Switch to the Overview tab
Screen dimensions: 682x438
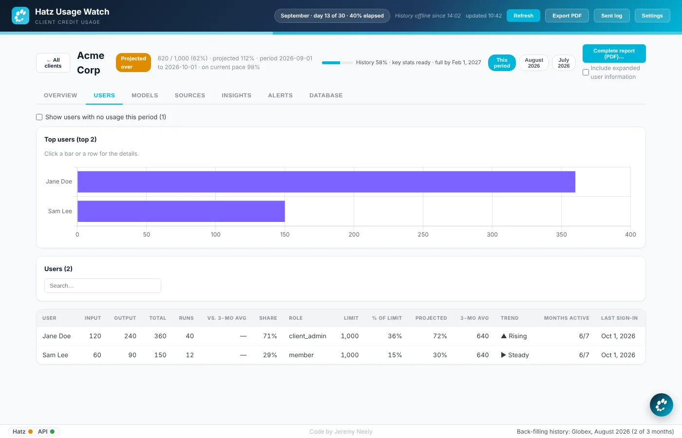click(x=60, y=95)
